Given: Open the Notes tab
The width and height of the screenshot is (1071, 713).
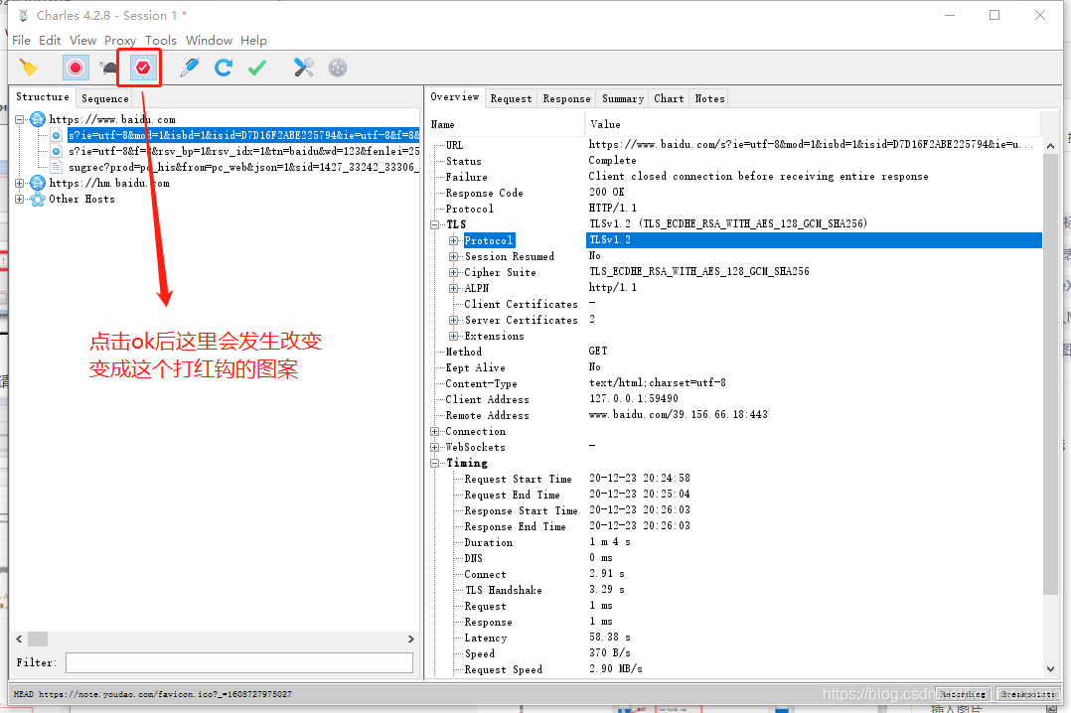Looking at the screenshot, I should coord(709,98).
